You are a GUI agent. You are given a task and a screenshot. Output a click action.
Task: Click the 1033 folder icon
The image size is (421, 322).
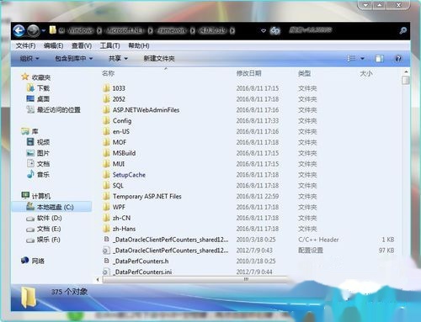pyautogui.click(x=106, y=88)
